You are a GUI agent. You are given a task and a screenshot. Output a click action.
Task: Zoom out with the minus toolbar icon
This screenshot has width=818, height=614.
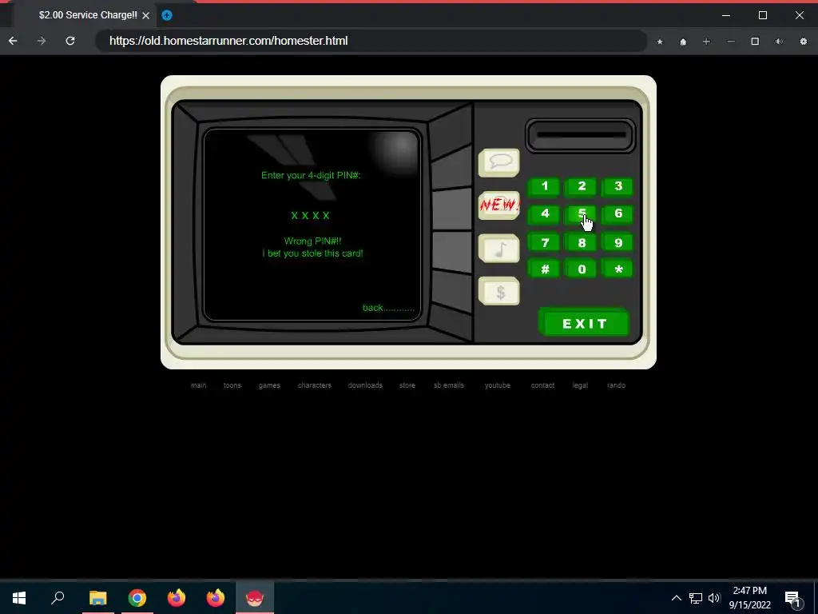731,42
